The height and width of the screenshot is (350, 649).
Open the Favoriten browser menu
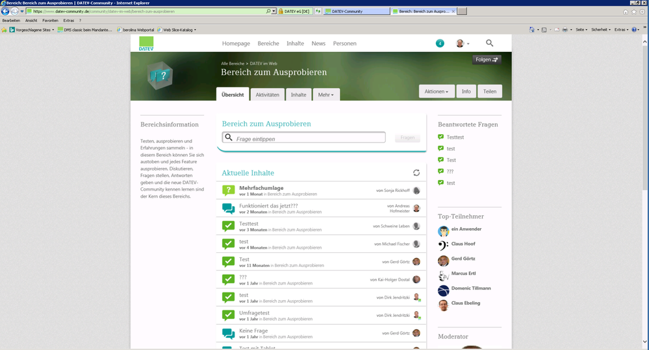50,20
